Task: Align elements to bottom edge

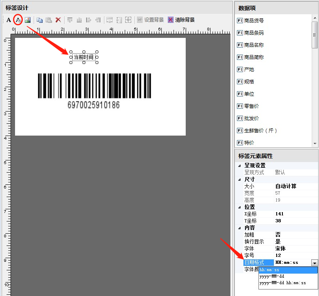Action: (79, 20)
